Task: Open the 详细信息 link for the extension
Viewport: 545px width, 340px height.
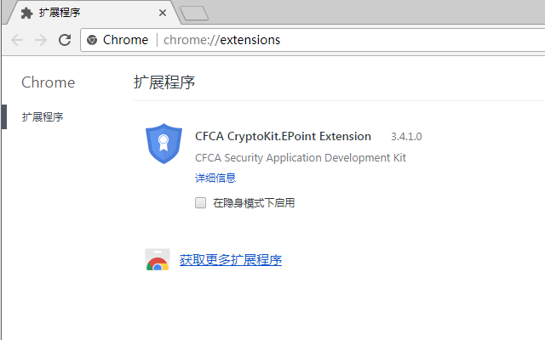Action: [215, 178]
